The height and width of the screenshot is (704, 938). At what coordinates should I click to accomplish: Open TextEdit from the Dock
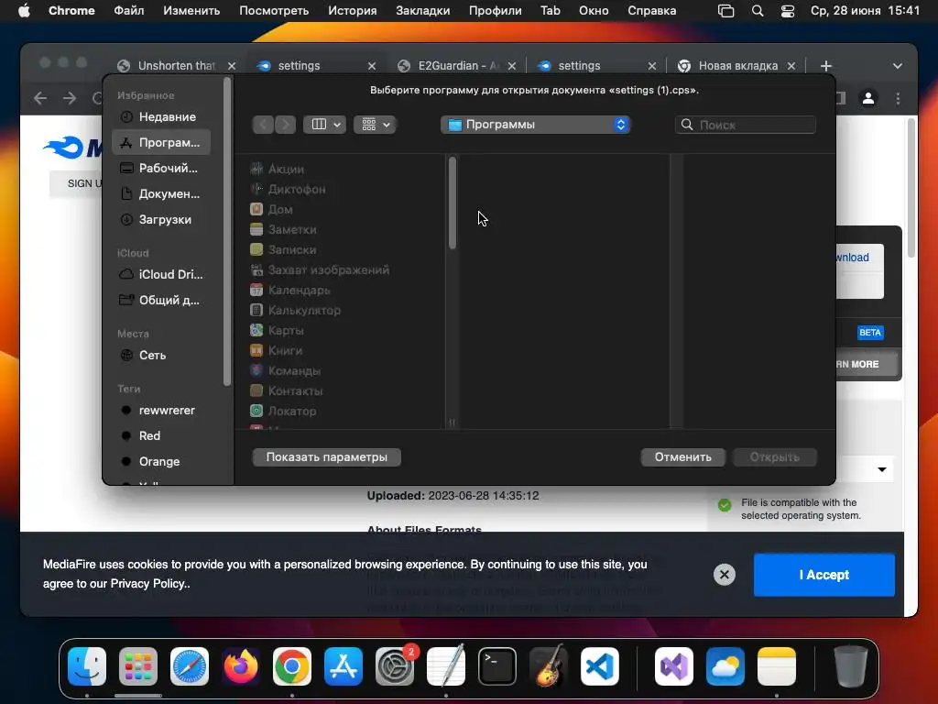[446, 666]
